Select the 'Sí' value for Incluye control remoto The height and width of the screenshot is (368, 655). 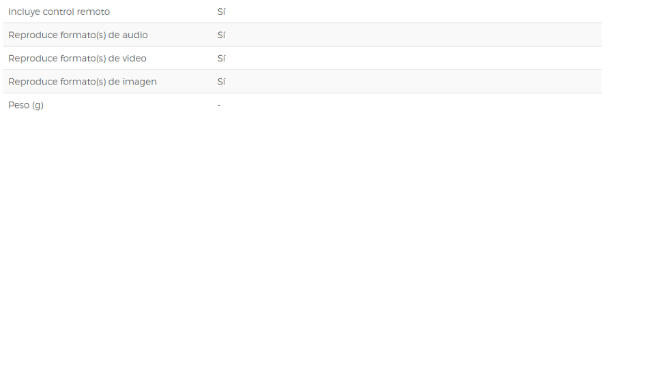(221, 12)
